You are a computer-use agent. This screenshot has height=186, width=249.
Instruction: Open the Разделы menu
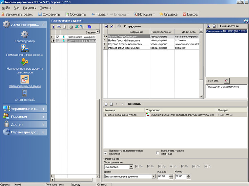pos(29,8)
